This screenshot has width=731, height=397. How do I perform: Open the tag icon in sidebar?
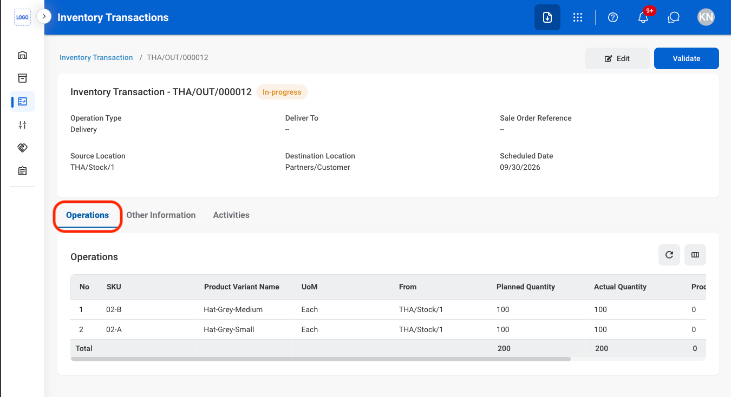click(22, 148)
